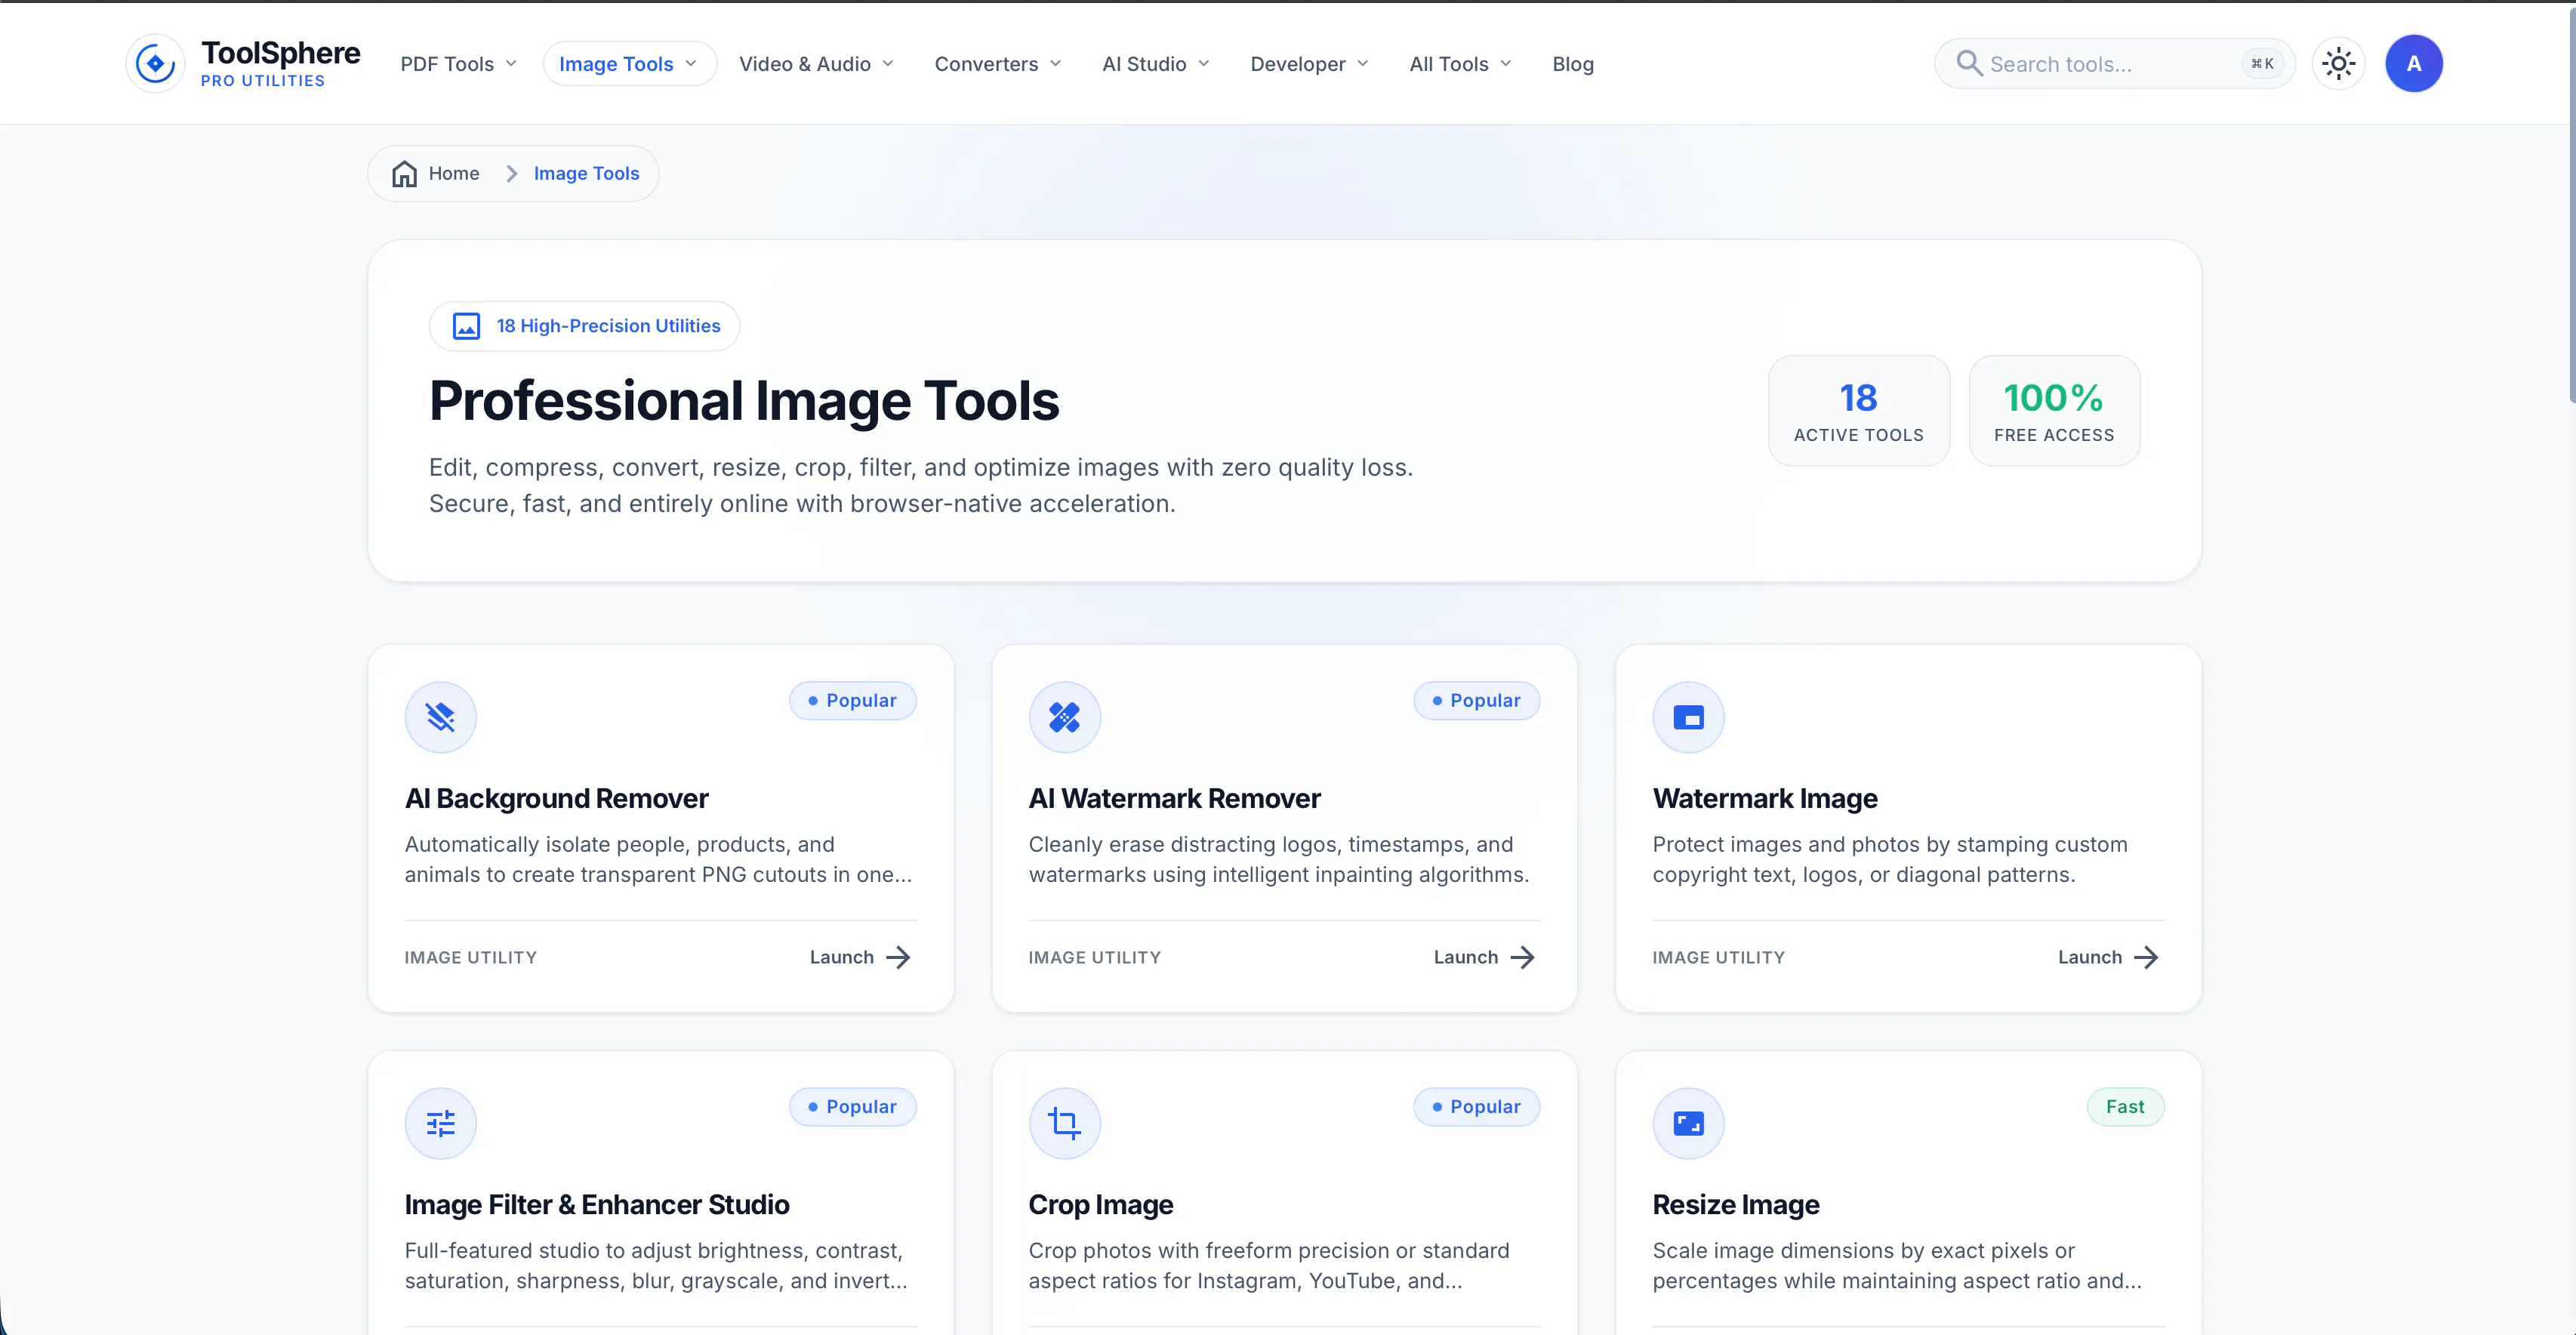Click the Professional Image Tools heading
The height and width of the screenshot is (1335, 2576).
point(744,401)
